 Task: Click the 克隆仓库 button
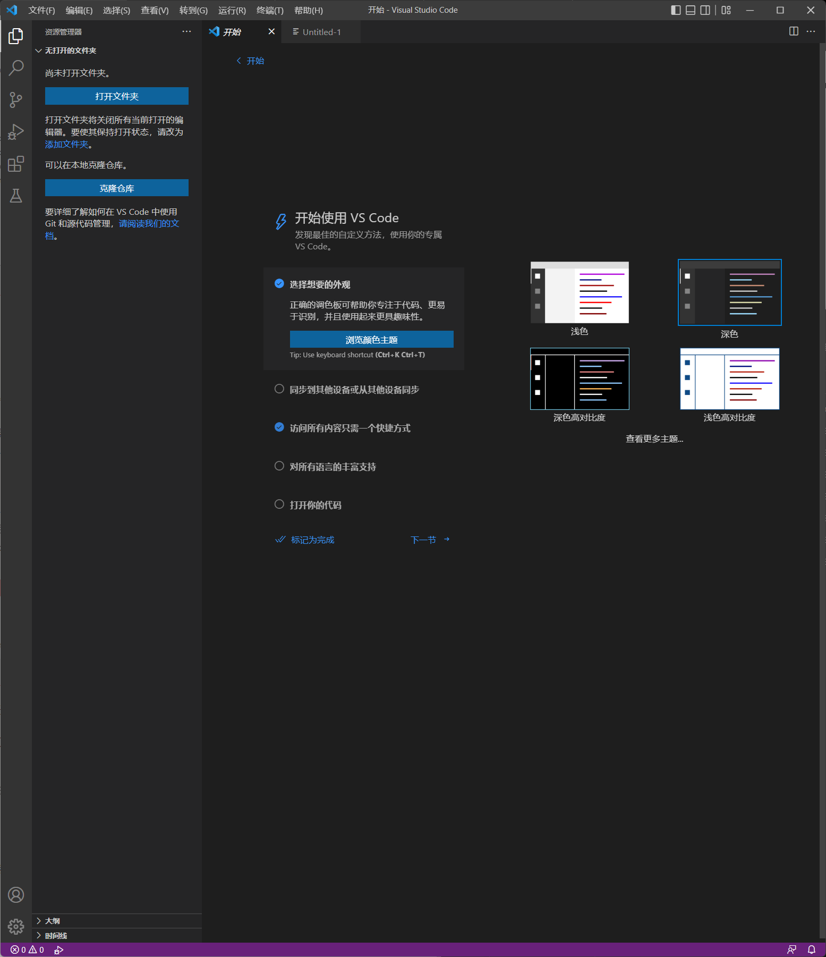(x=117, y=188)
